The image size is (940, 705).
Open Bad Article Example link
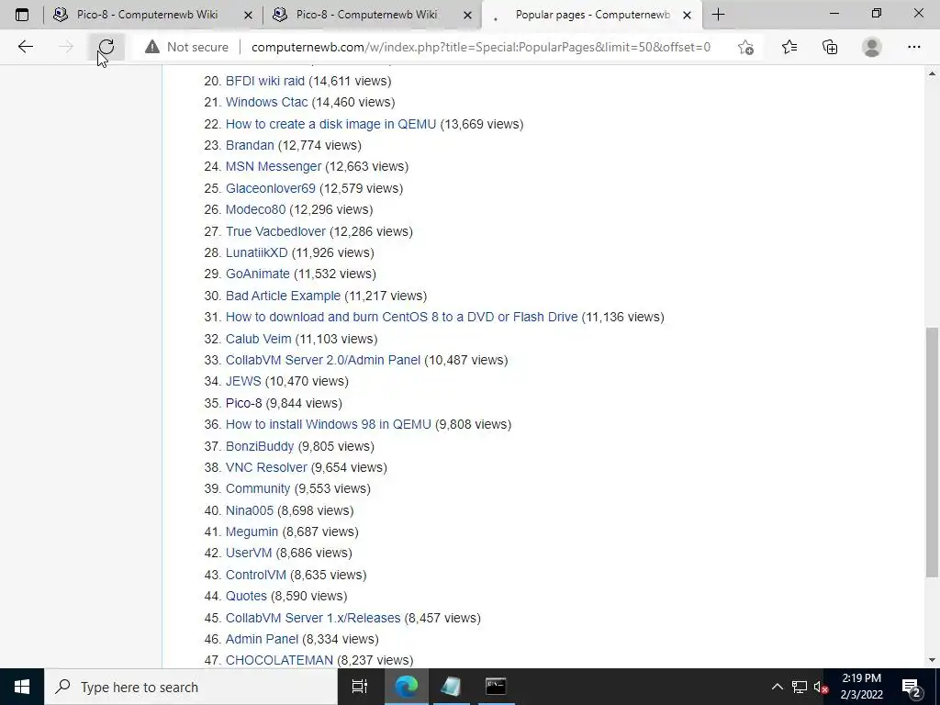click(x=283, y=296)
